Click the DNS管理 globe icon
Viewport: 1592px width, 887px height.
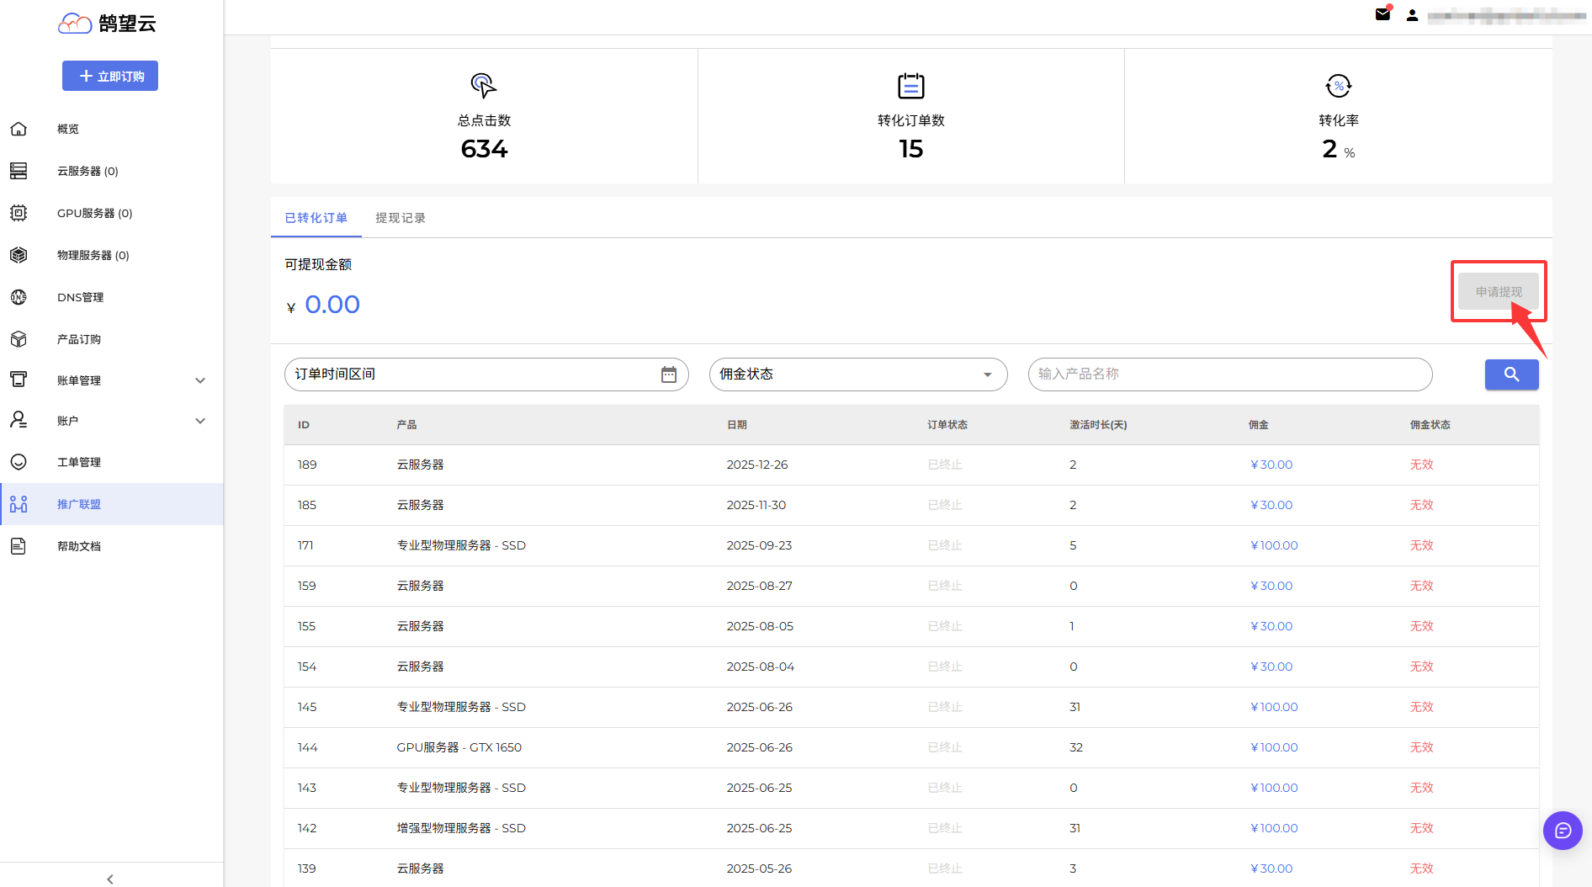point(19,297)
